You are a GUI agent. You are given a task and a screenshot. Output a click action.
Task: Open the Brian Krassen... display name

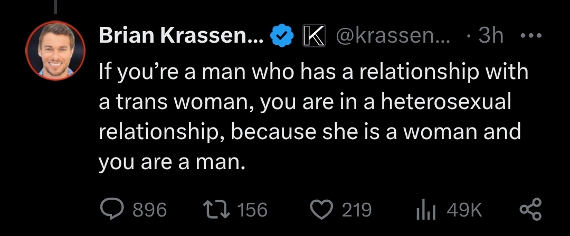pyautogui.click(x=181, y=36)
